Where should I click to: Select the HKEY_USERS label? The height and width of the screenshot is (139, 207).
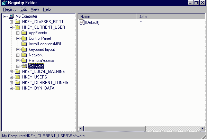click(x=35, y=77)
